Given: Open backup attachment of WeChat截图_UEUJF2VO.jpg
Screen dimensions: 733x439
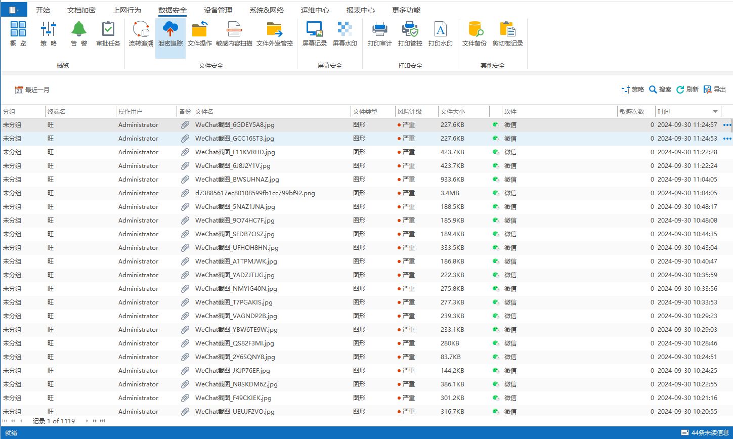Looking at the screenshot, I should [x=185, y=412].
